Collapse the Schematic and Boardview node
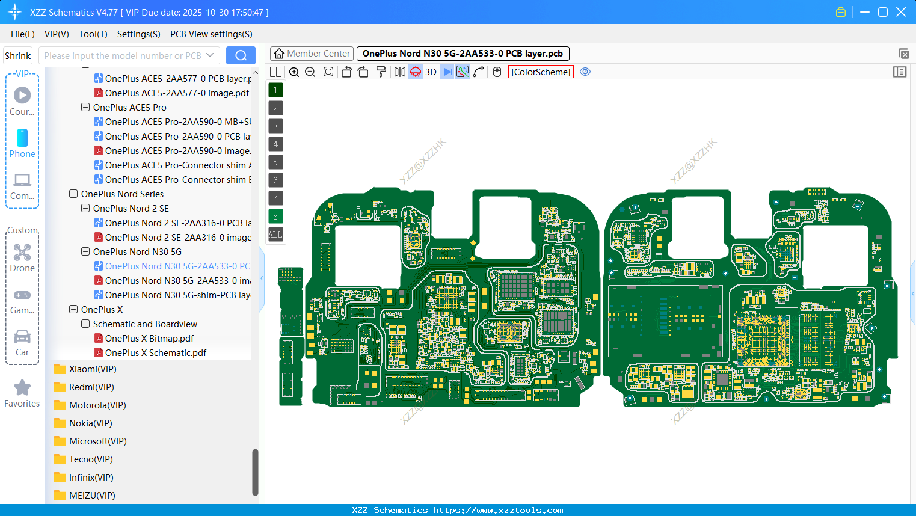This screenshot has height=516, width=916. 85,324
